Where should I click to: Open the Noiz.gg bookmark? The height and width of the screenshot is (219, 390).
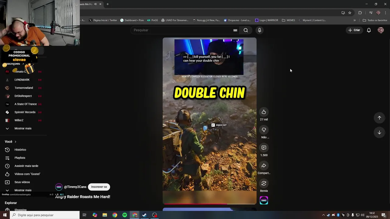(x=206, y=20)
